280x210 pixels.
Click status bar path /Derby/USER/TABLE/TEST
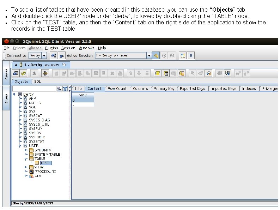pyautogui.click(x=33, y=203)
